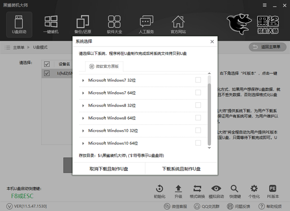The width and height of the screenshot is (290, 211).
Task: Expand the Microsoft Windows8 32位 entry
Action: (x=83, y=105)
